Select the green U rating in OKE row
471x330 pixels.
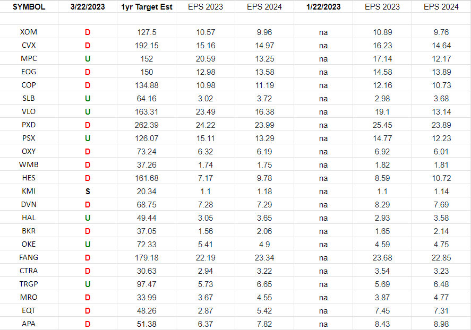(88, 245)
